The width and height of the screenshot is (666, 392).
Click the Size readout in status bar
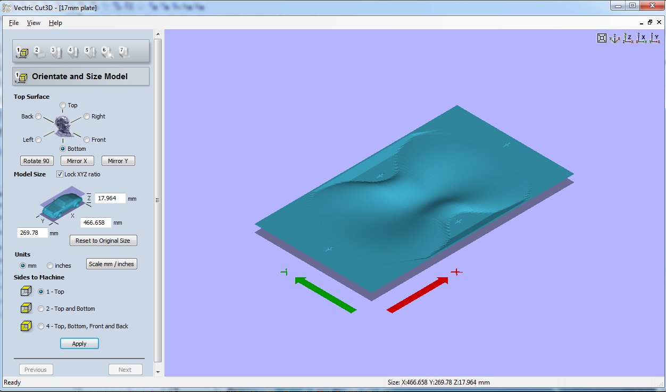439,382
